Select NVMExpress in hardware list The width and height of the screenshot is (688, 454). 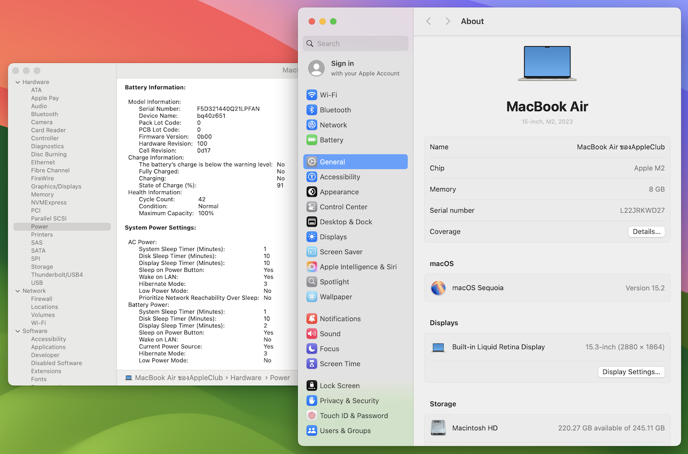[49, 203]
